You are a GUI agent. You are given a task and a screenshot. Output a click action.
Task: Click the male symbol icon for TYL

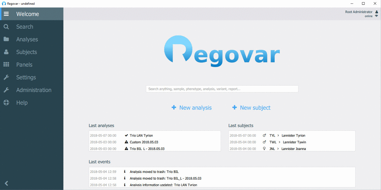264,135
